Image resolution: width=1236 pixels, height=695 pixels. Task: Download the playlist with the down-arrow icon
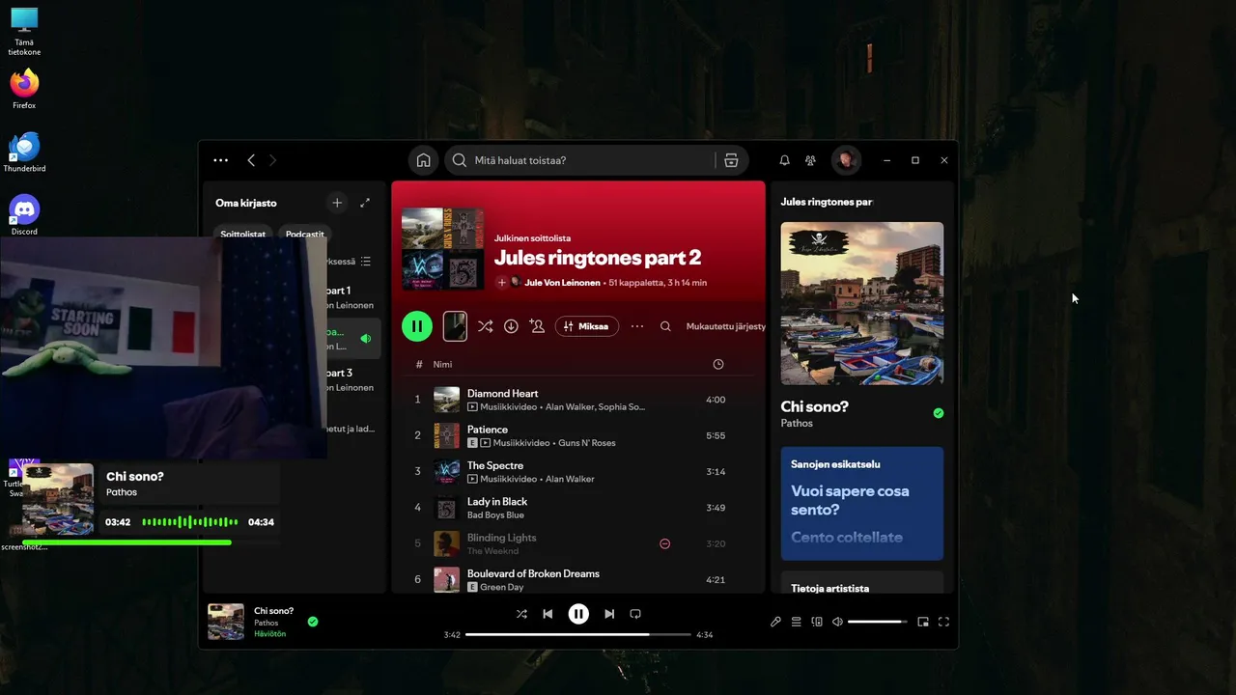pyautogui.click(x=511, y=326)
